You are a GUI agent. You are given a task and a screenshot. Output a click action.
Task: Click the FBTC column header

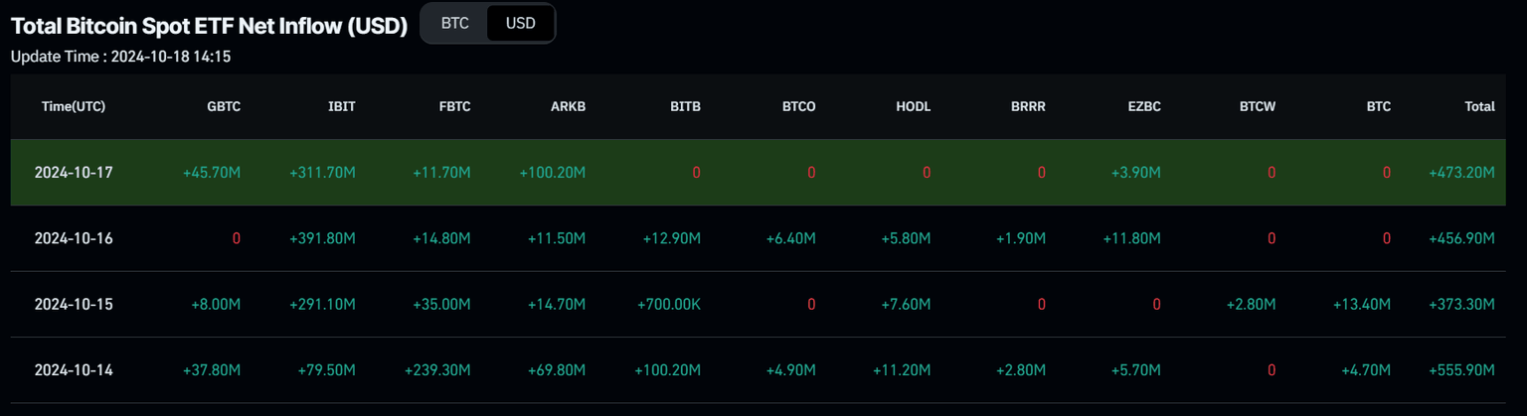(x=453, y=106)
